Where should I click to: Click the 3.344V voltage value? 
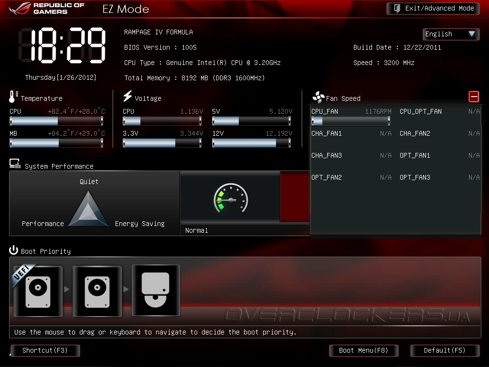191,134
